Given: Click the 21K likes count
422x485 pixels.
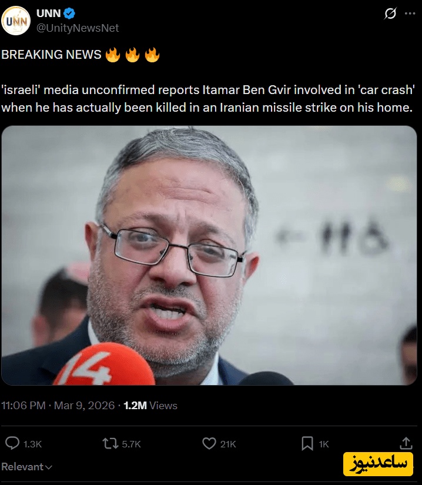Looking at the screenshot, I should click(228, 444).
